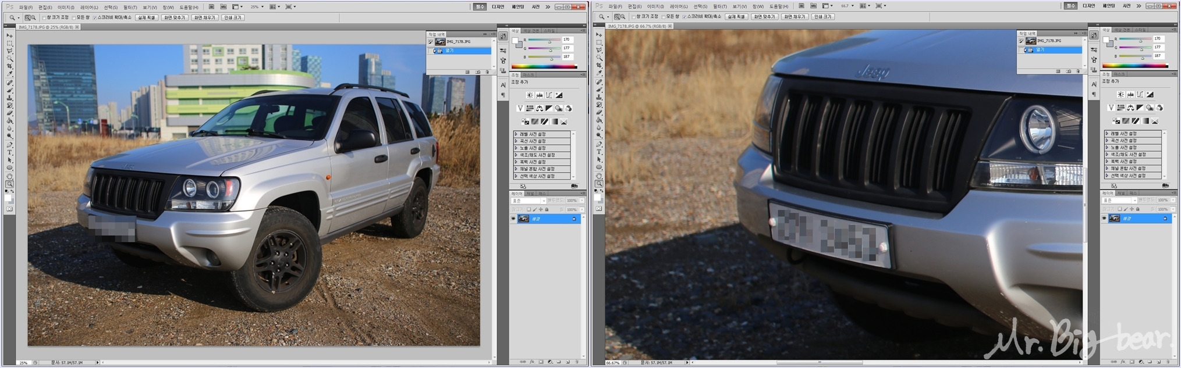This screenshot has width=1181, height=368.
Task: Click '화면 맞추기' button in left window
Action: pyautogui.click(x=175, y=18)
